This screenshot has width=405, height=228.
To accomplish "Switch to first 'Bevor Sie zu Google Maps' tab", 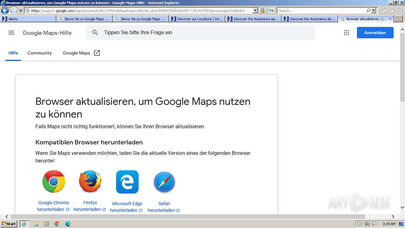I will pos(84,19).
